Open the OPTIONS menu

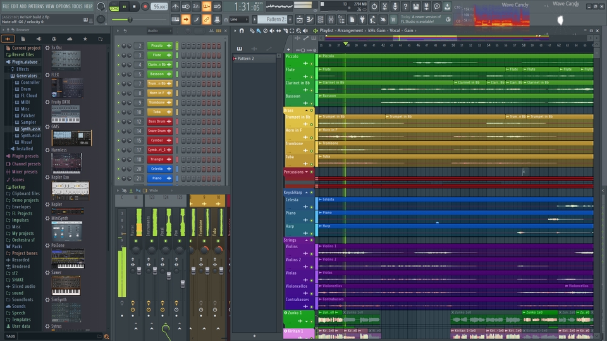coord(63,6)
